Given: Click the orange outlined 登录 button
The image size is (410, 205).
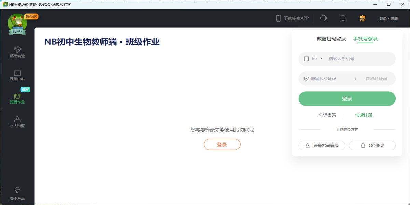Looking at the screenshot, I should (x=222, y=145).
